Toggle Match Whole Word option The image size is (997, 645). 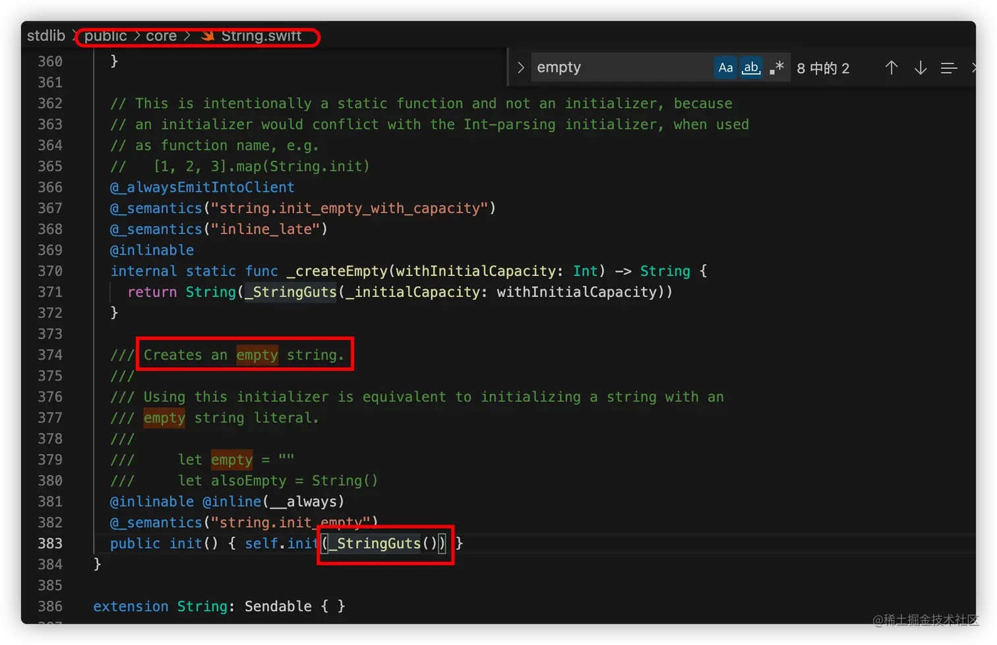(751, 68)
